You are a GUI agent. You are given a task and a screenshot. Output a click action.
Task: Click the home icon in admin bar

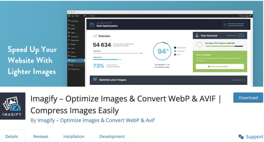[73, 16]
